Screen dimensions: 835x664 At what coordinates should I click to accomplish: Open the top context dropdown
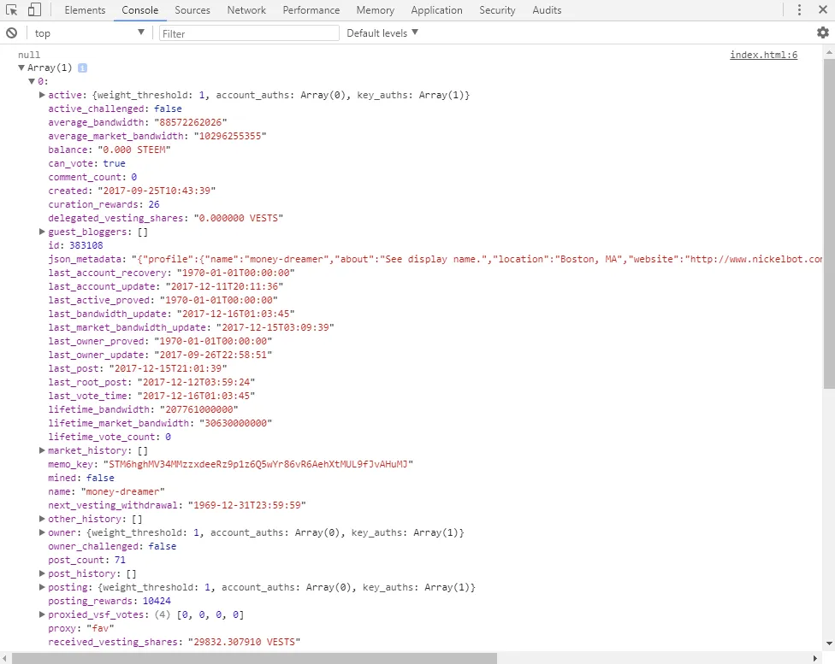pos(89,32)
